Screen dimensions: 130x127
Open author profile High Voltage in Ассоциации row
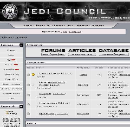(x=83, y=95)
